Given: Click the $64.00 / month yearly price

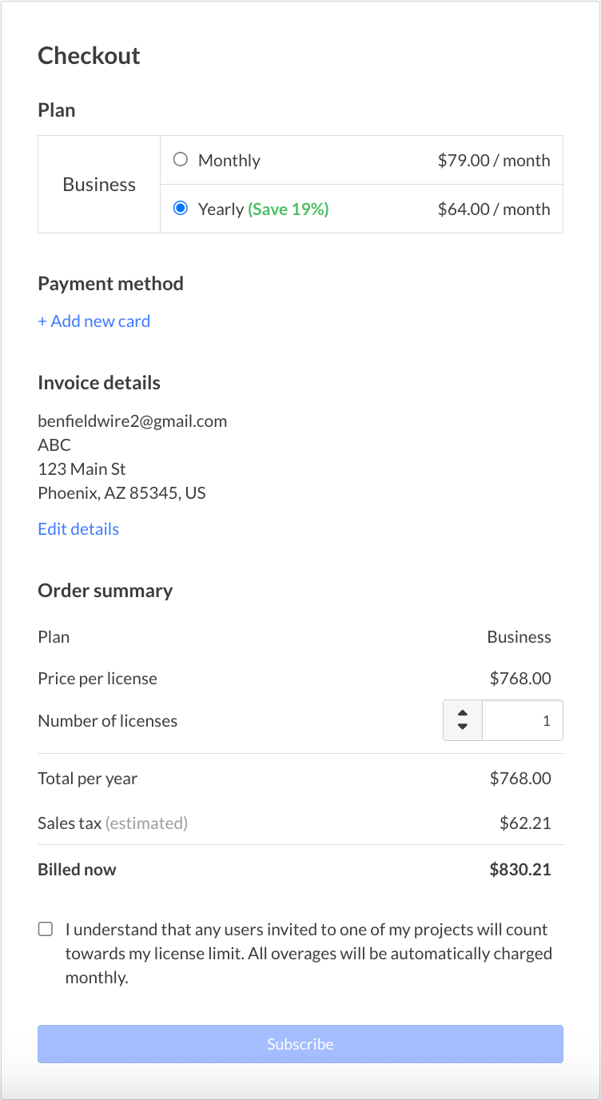Looking at the screenshot, I should (493, 209).
